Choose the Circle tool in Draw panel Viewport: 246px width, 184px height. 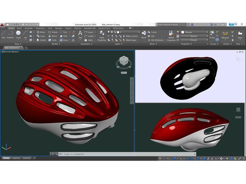[x=18, y=34]
